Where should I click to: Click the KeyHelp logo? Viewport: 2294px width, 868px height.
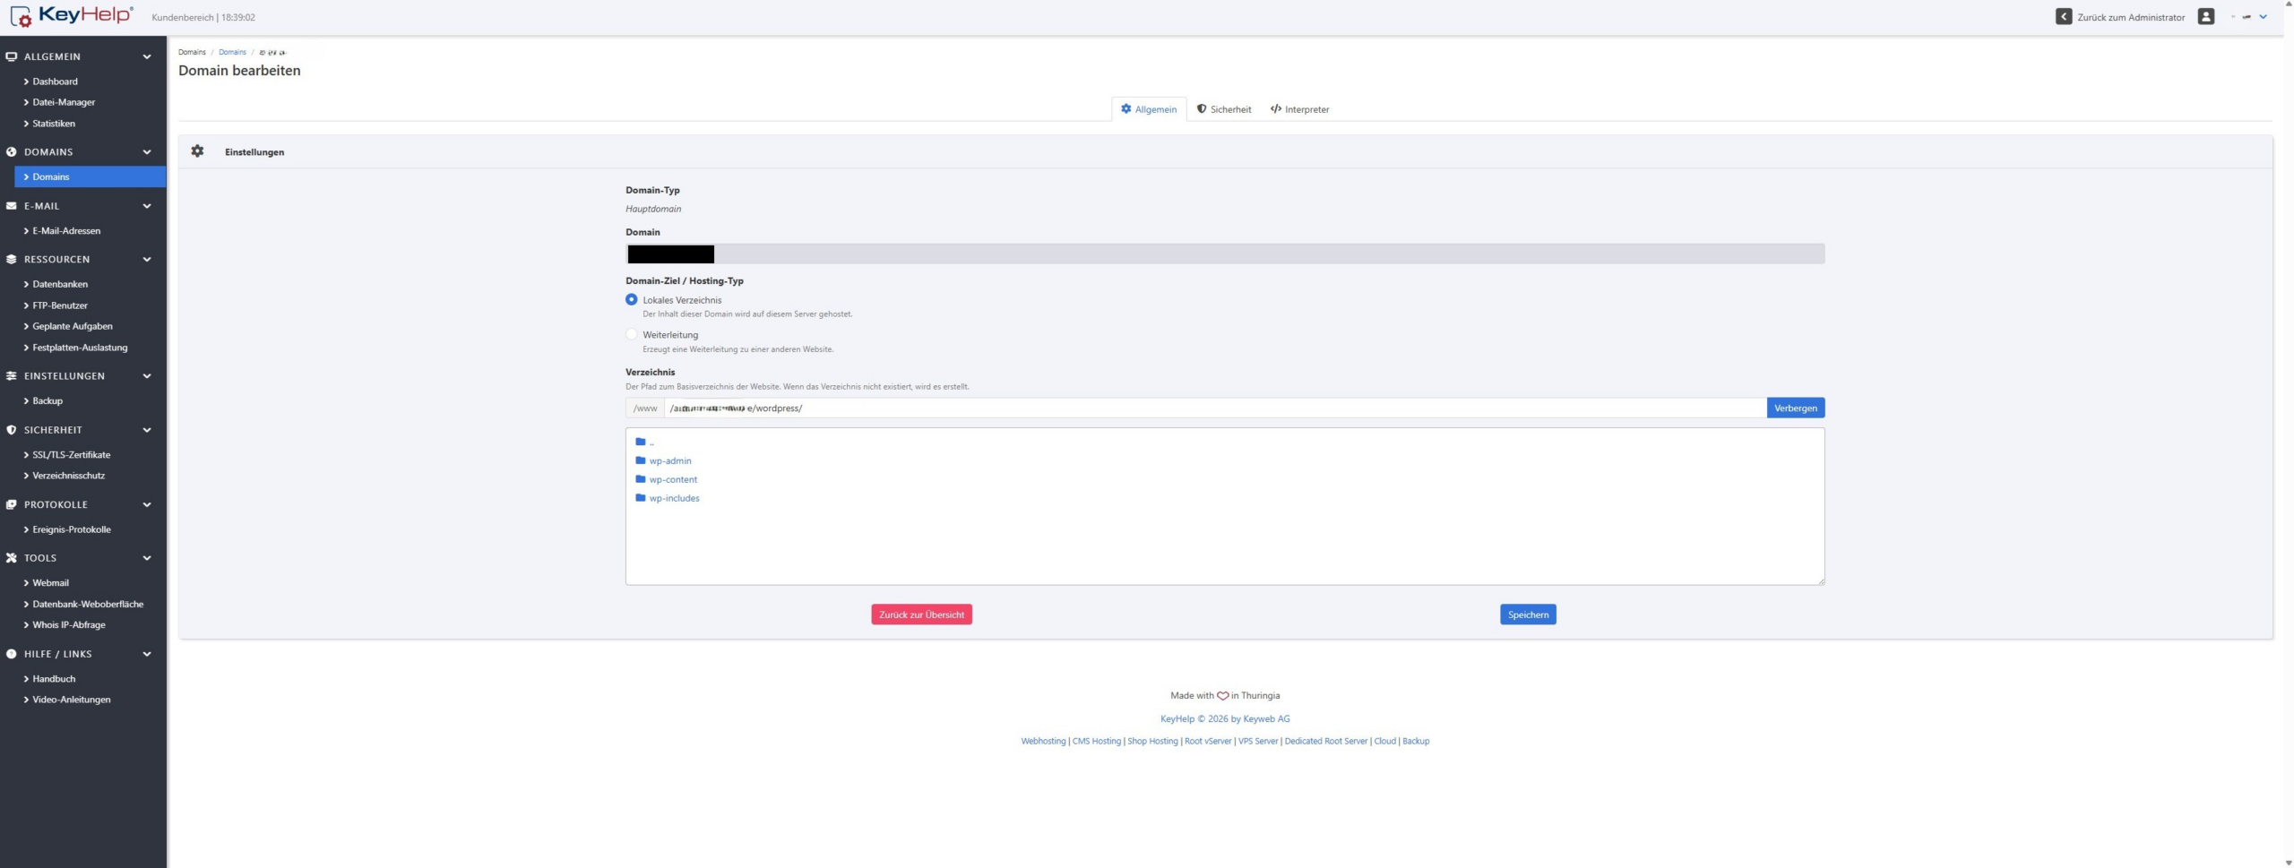[x=72, y=15]
